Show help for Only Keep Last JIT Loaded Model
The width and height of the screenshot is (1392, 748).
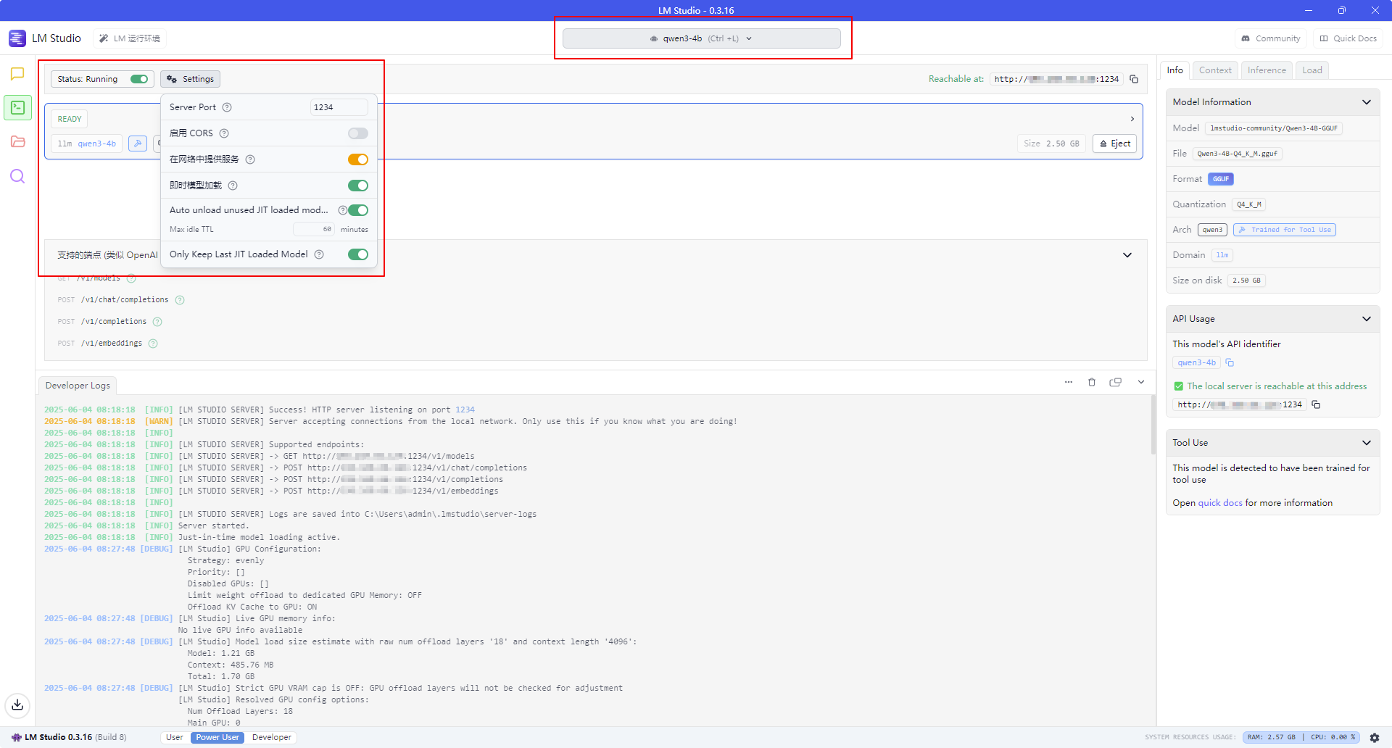point(319,254)
